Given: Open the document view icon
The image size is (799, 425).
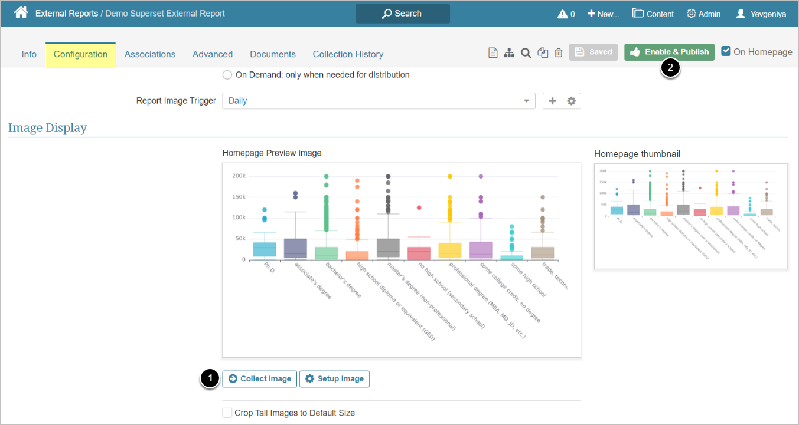Looking at the screenshot, I should coord(493,52).
